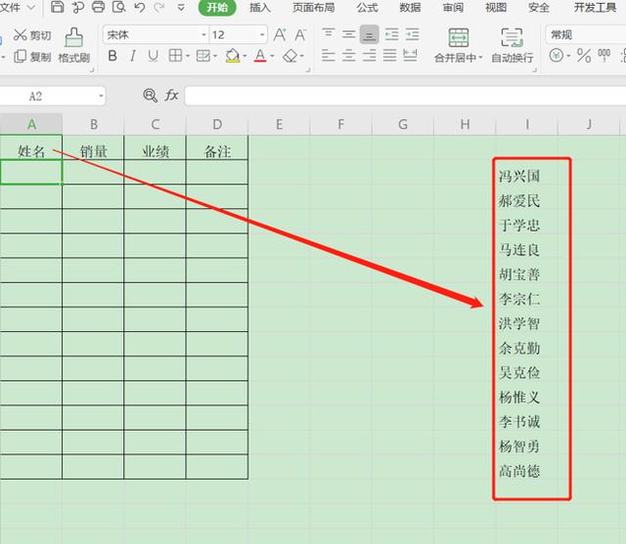This screenshot has width=626, height=544.
Task: Expand the quick access toolbar customize arrow
Action: [x=181, y=8]
